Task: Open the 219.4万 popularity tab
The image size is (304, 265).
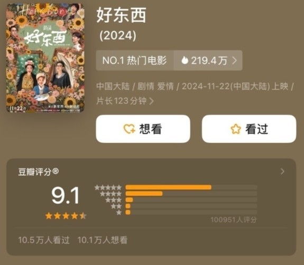Action: [208, 60]
